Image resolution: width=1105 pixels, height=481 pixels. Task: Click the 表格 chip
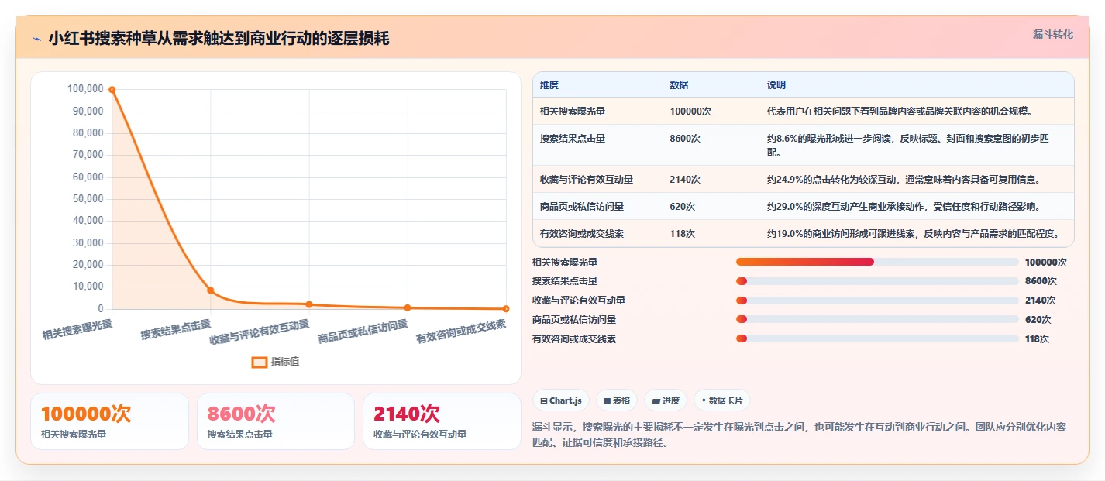click(x=617, y=400)
